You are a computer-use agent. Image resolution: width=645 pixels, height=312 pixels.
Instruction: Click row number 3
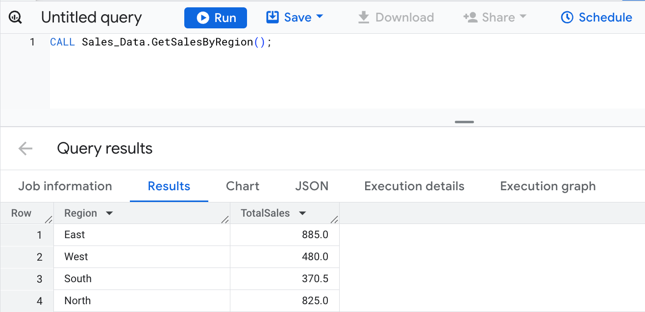(40, 279)
